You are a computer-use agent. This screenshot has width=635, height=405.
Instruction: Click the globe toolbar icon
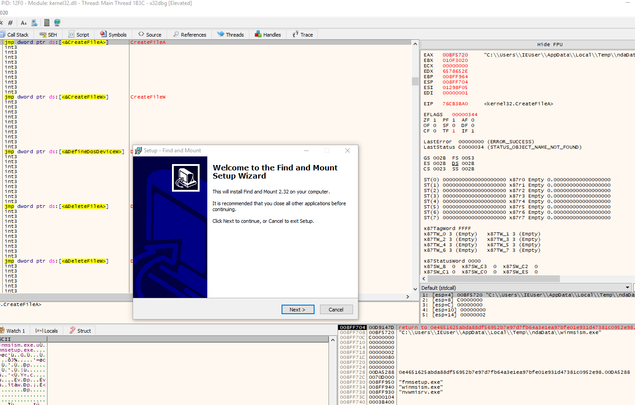[x=57, y=23]
